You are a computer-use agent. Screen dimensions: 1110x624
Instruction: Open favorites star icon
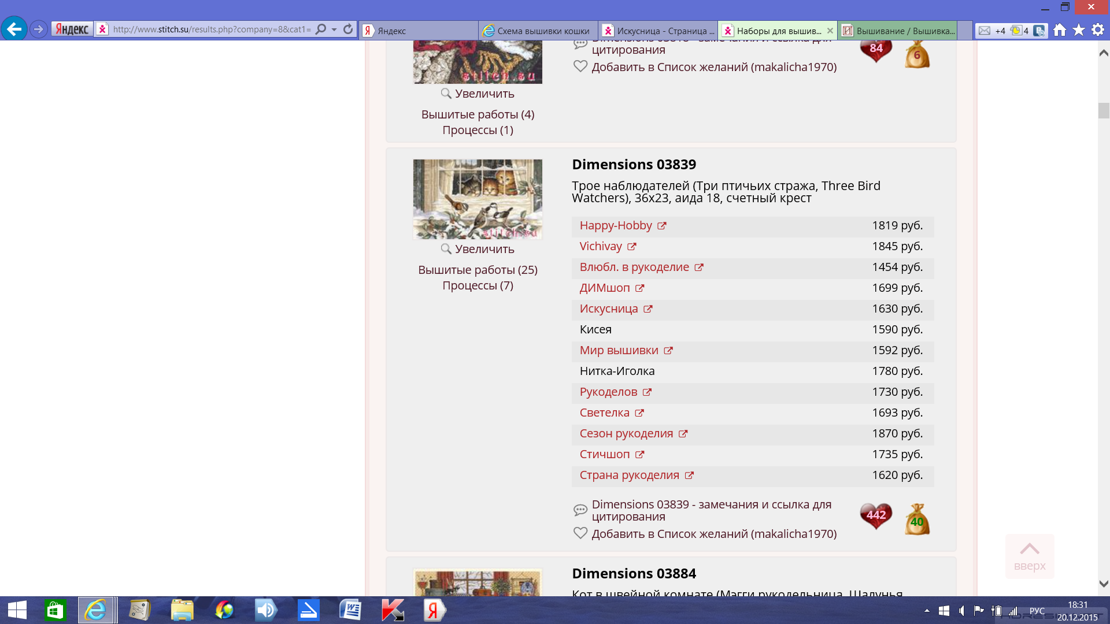click(x=1079, y=30)
